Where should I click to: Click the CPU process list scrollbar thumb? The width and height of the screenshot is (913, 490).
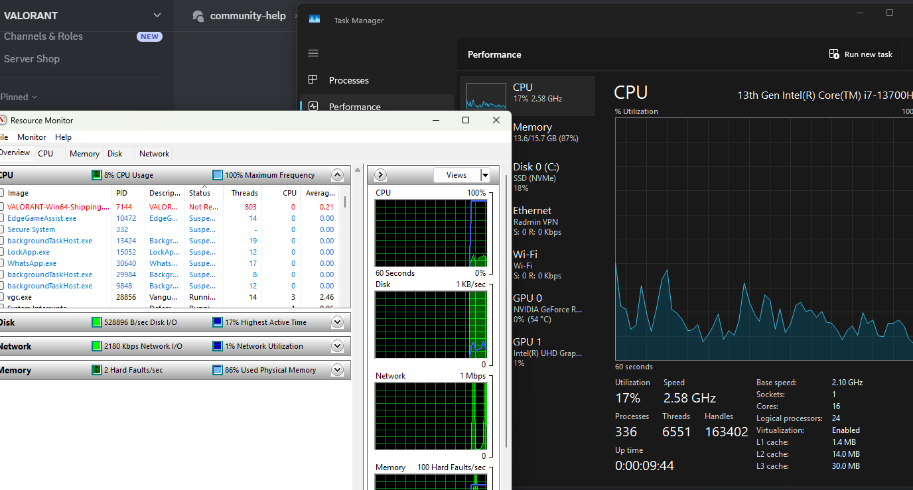[x=345, y=202]
